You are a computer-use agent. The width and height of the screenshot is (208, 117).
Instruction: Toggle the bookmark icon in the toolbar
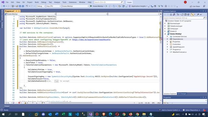166,6
